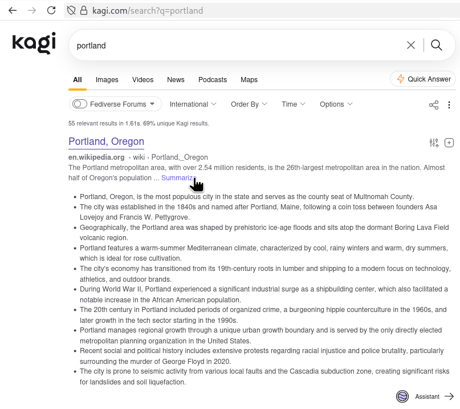The image size is (460, 409).
Task: Open the Assistant label link
Action: (x=427, y=396)
